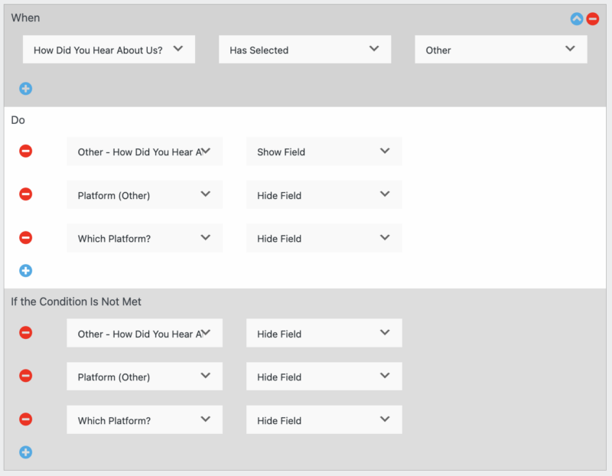Open the Other field dropdown in Not Met section

click(145, 332)
